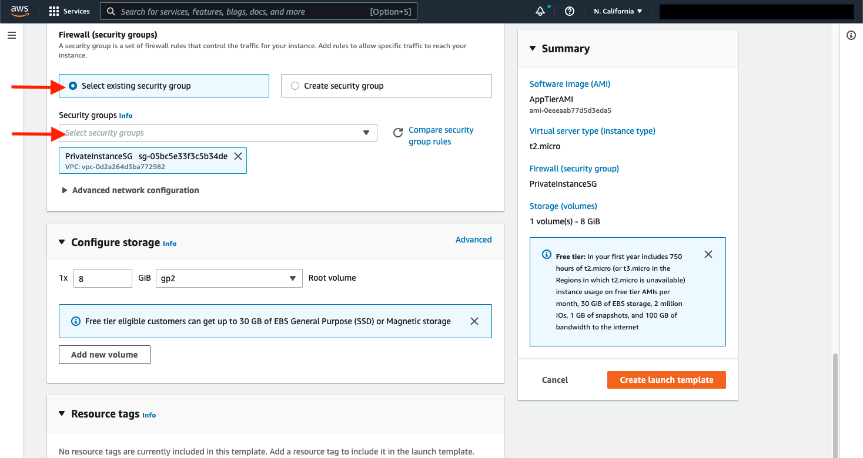This screenshot has height=458, width=863.
Task: Click the ami-0eeeaab77d5d3eda5 text
Action: coord(570,110)
